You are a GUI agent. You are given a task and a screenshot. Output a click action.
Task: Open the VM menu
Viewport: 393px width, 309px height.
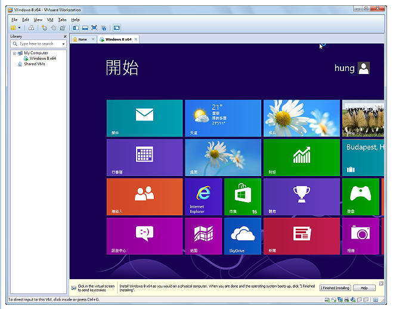tap(50, 20)
